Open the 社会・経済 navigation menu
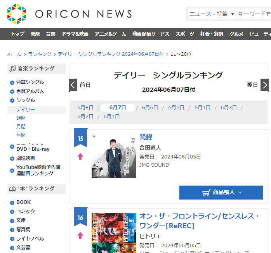 coord(212,34)
